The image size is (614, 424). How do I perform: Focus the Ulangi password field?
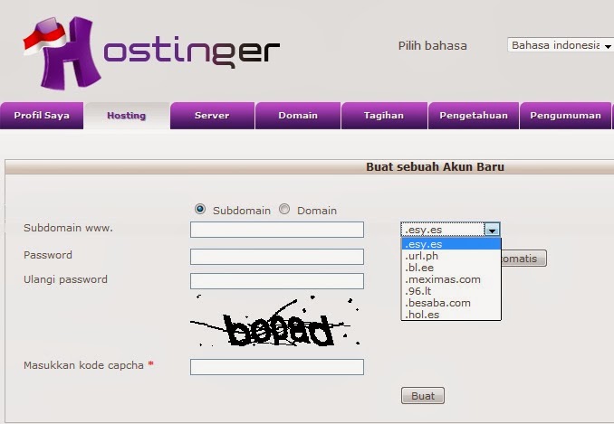tap(277, 281)
